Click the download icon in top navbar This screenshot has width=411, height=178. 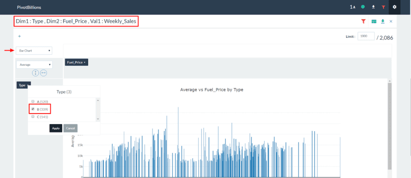[x=373, y=7]
